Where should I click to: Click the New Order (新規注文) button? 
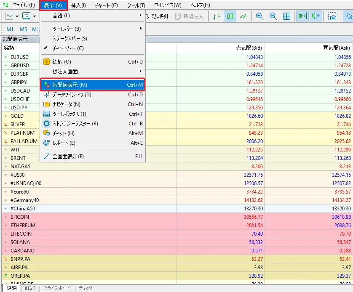189,16
